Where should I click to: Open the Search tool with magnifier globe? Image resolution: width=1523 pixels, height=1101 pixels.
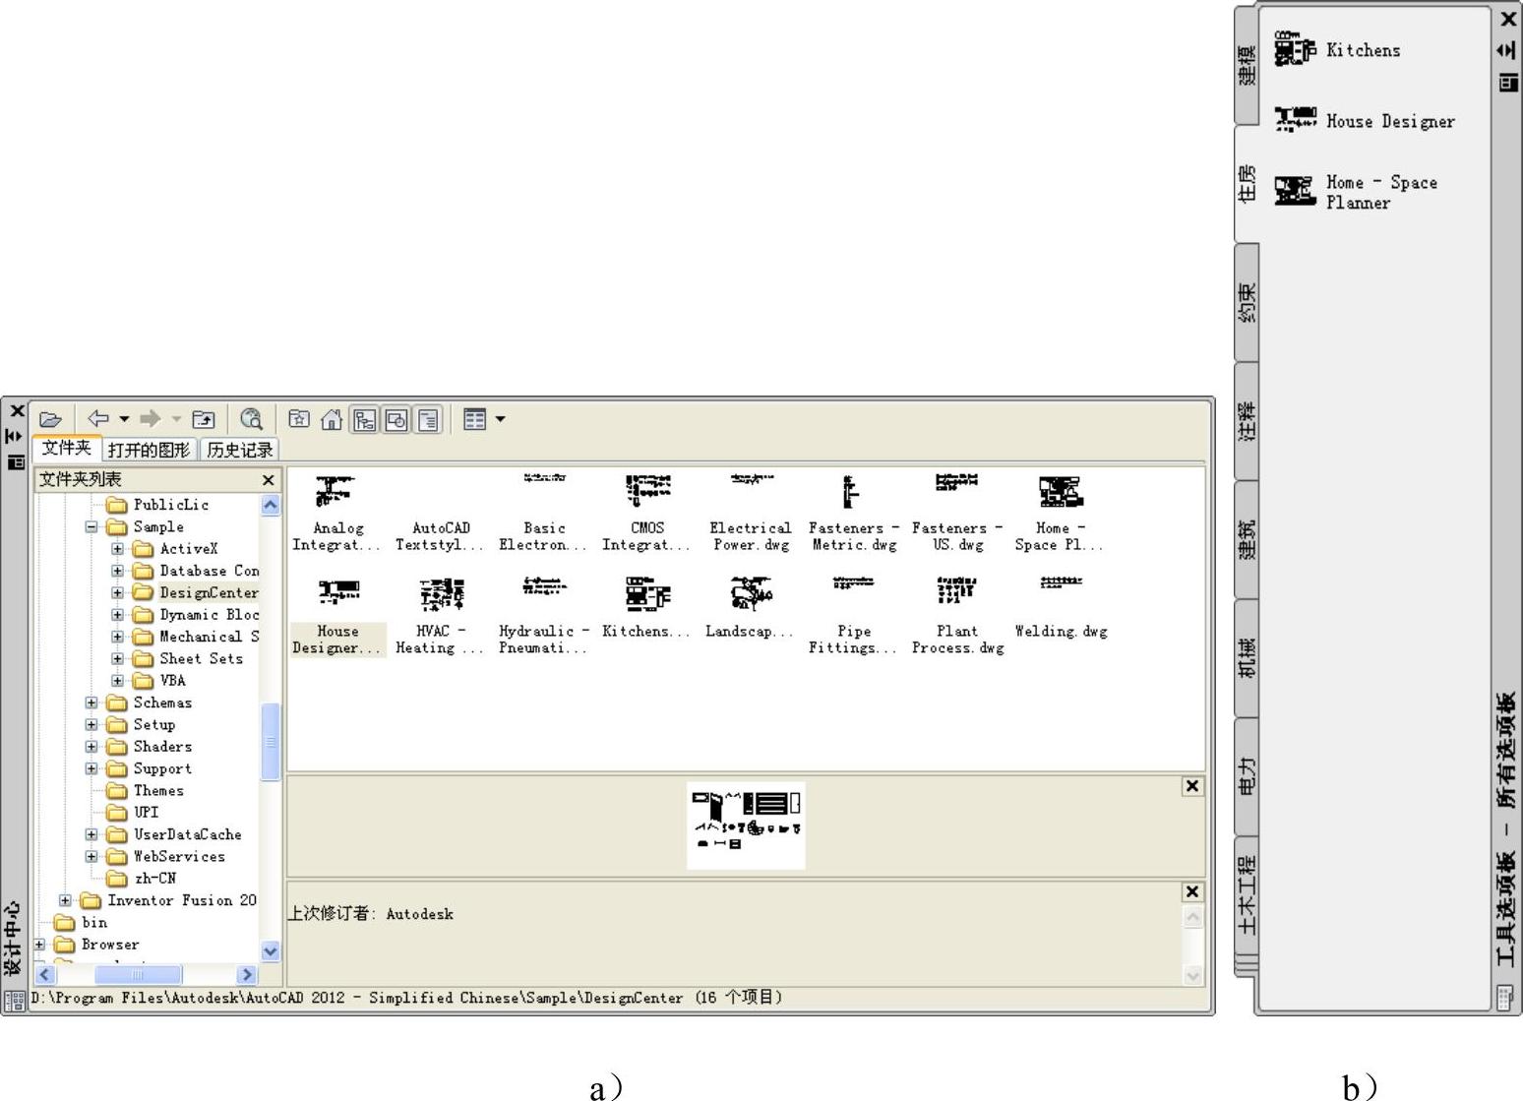(x=252, y=419)
